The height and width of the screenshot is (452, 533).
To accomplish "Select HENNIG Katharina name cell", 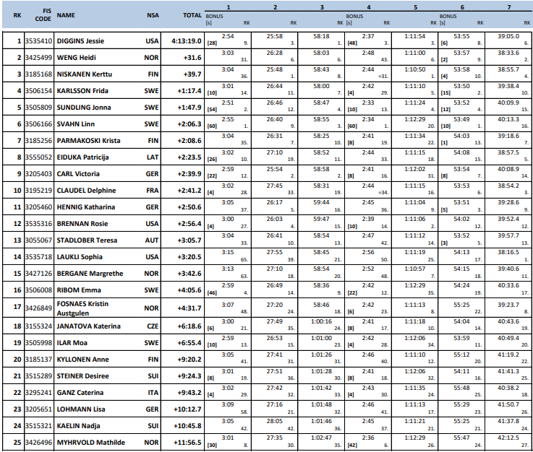I will coord(85,207).
